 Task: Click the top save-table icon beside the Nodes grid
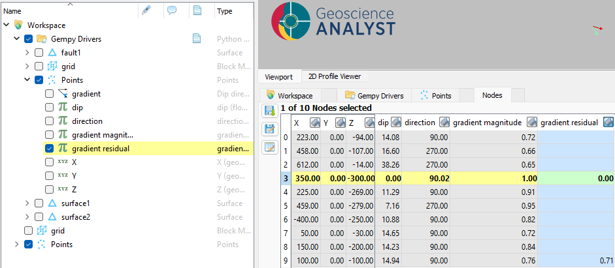pyautogui.click(x=269, y=112)
